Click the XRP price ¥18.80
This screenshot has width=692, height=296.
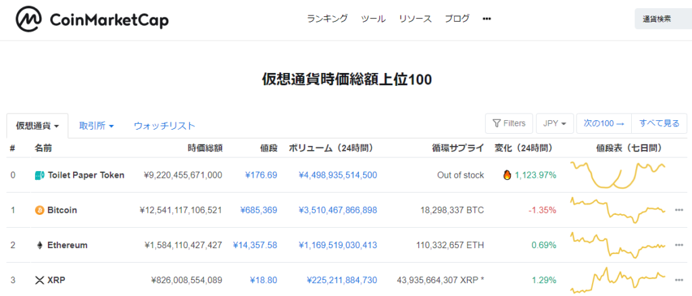(x=264, y=280)
